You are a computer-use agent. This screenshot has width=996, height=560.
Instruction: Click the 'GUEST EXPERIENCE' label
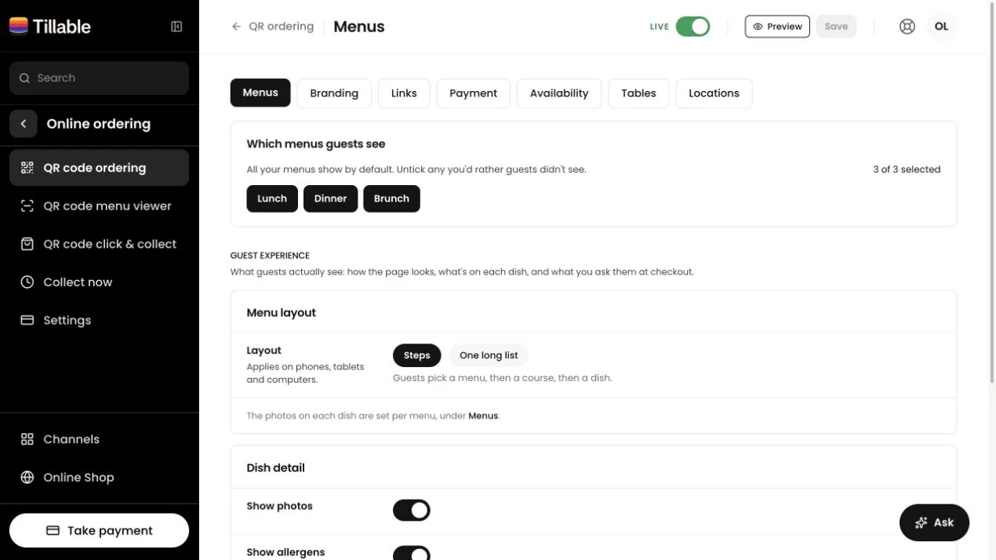point(270,256)
